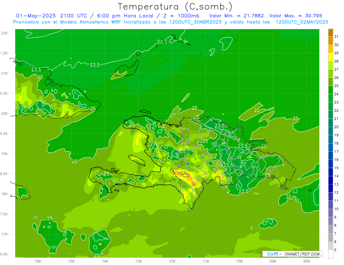Click the '30' label on the color legend
The image size is (344, 265).
[x=337, y=45]
